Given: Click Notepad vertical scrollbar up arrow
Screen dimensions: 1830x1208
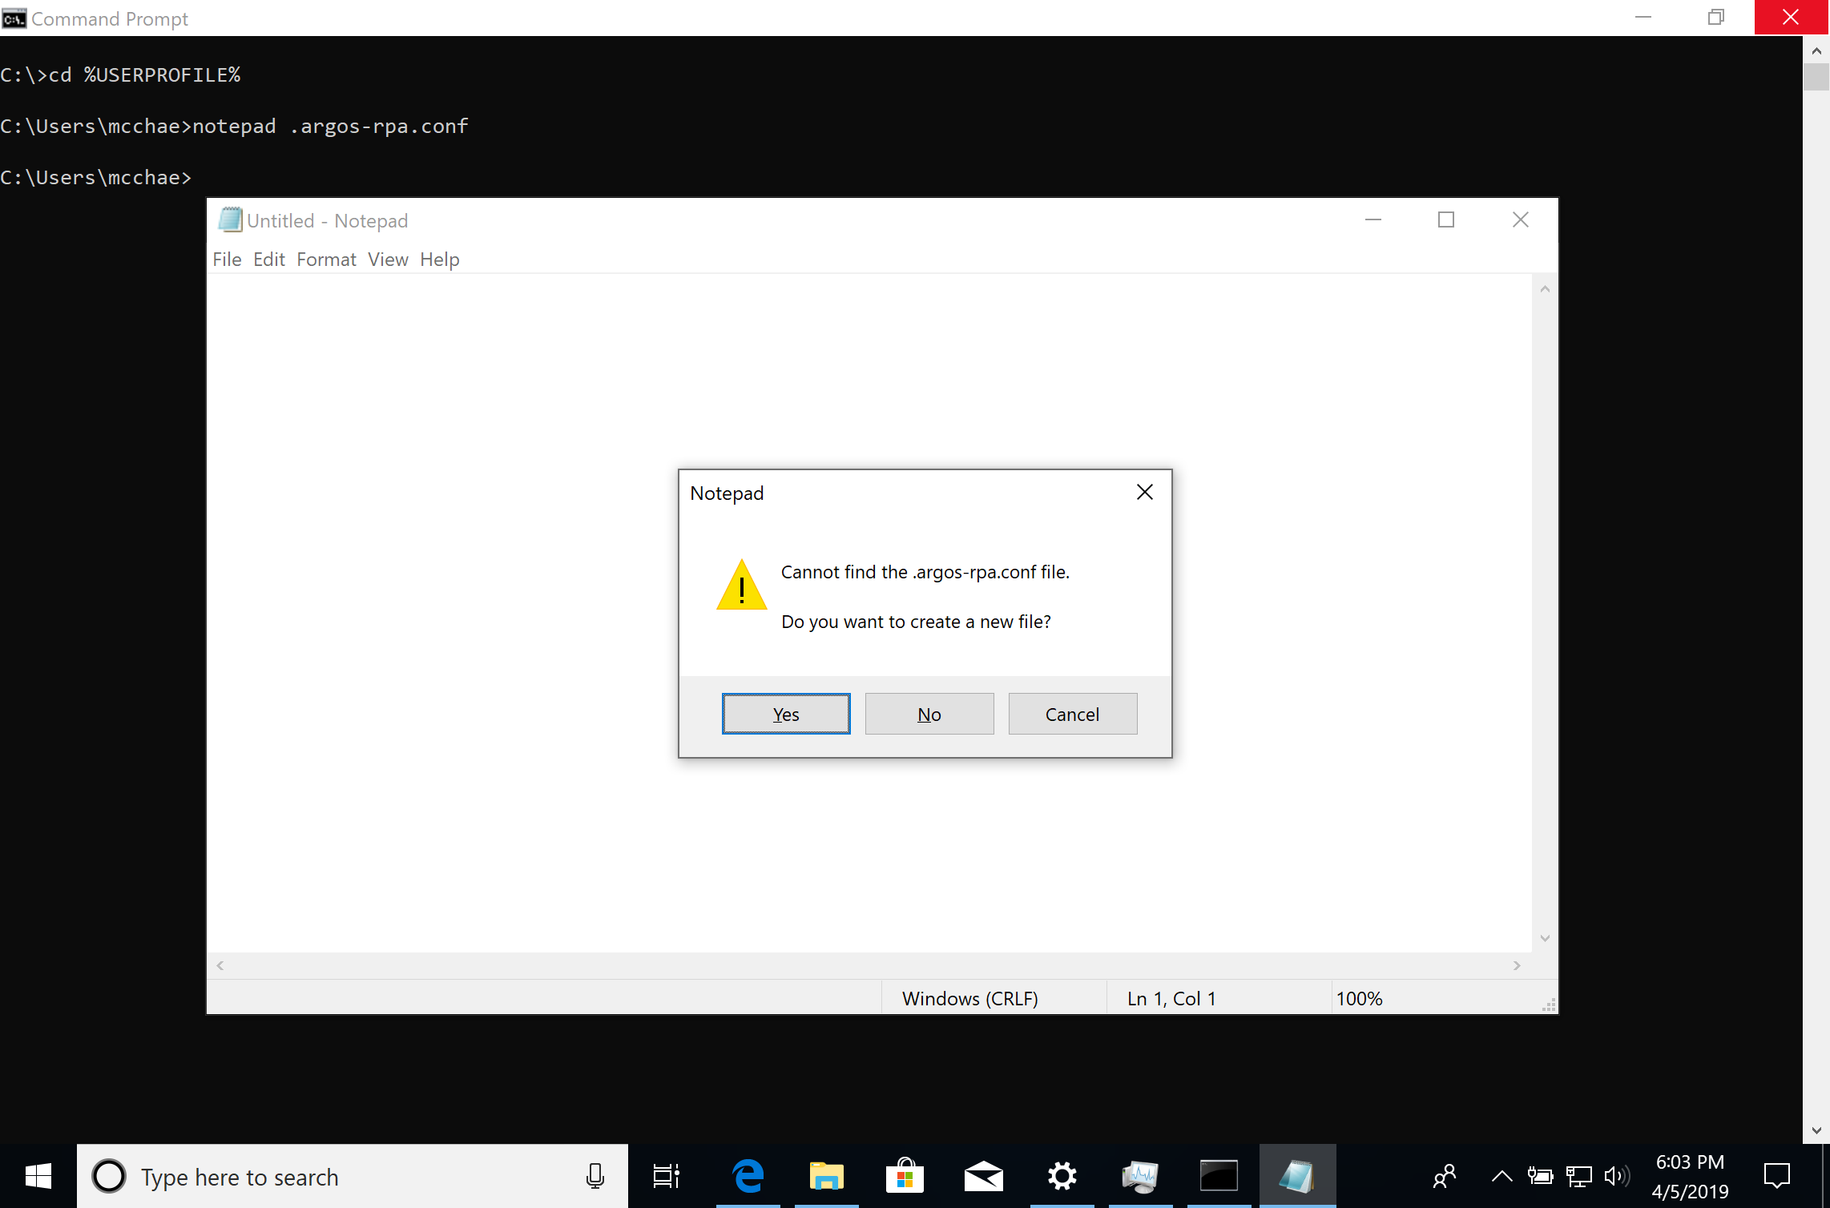Looking at the screenshot, I should (x=1545, y=289).
